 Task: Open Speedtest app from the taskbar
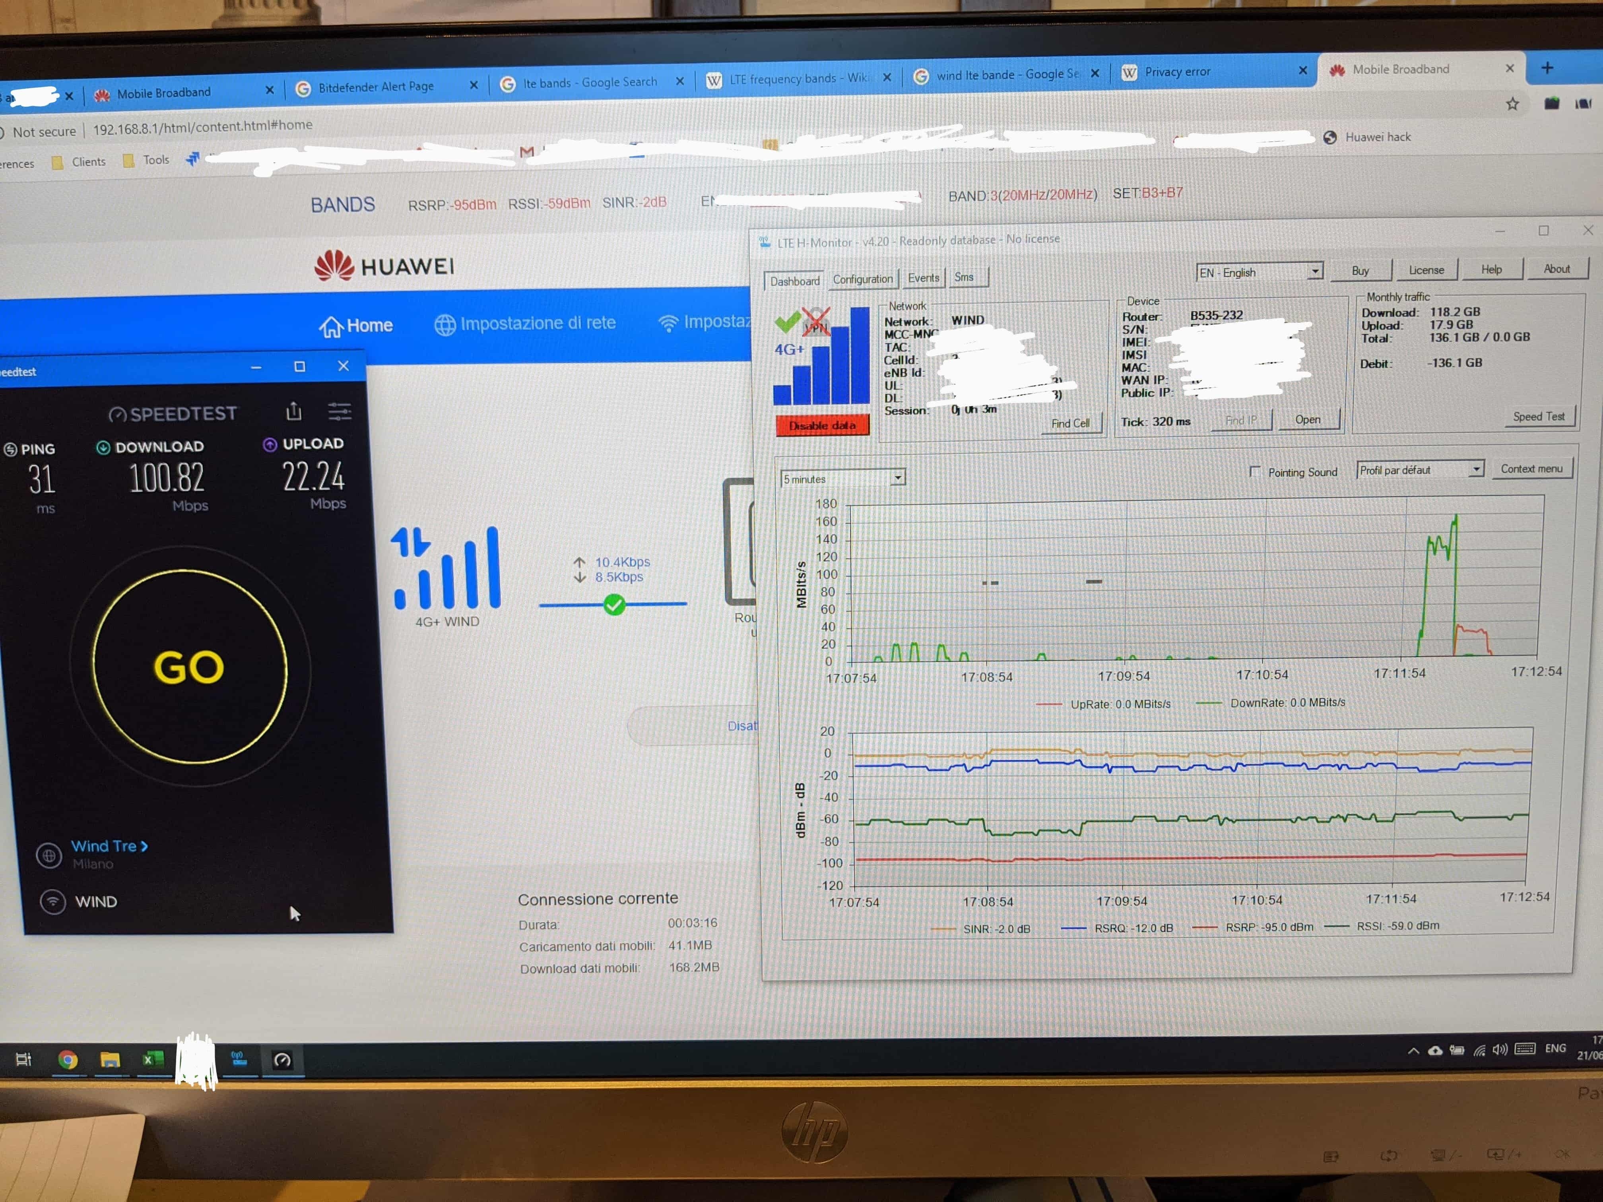click(282, 1060)
